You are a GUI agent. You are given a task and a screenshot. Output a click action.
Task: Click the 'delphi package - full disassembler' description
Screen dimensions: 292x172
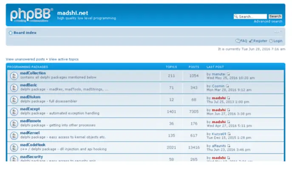(48, 101)
